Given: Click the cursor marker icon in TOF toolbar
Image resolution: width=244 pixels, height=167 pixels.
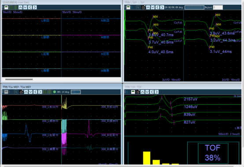Looking at the screenshot, I should pos(128,92).
